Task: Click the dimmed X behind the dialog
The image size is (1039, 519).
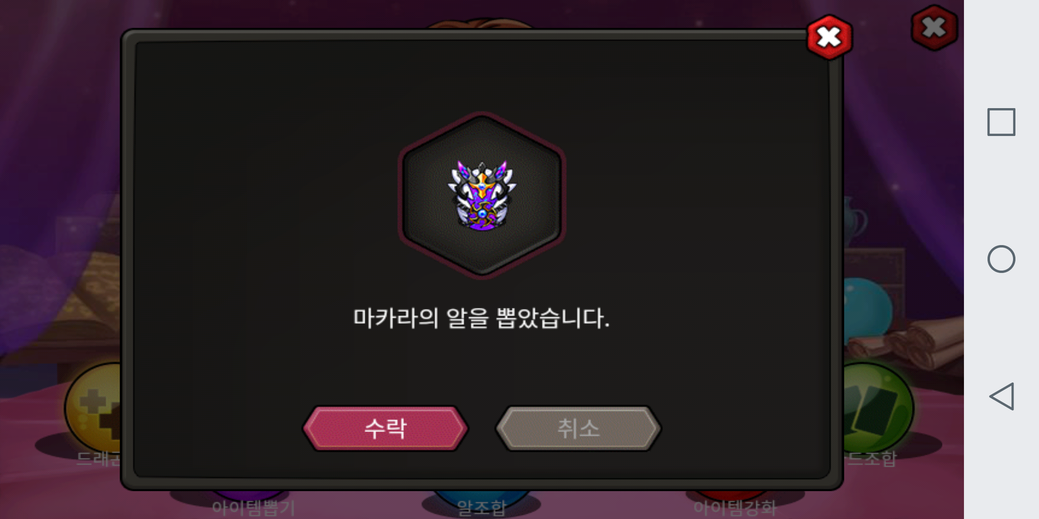Action: (934, 27)
